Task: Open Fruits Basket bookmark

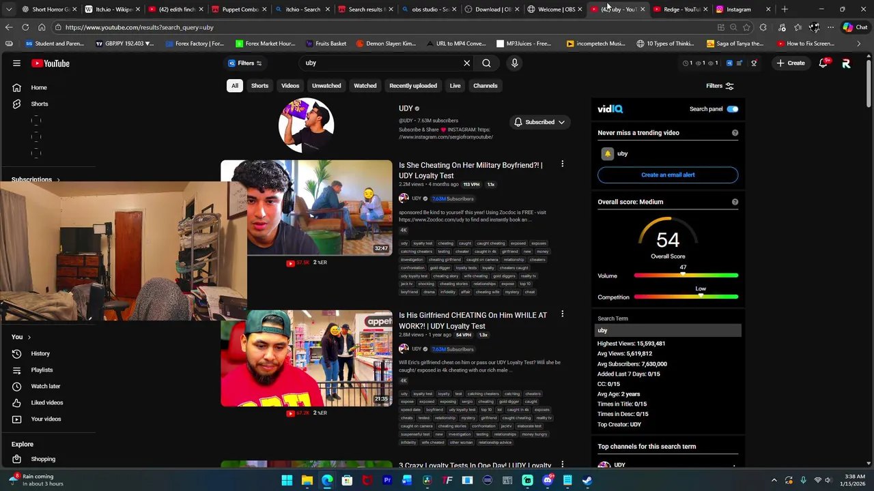Action: coord(326,44)
